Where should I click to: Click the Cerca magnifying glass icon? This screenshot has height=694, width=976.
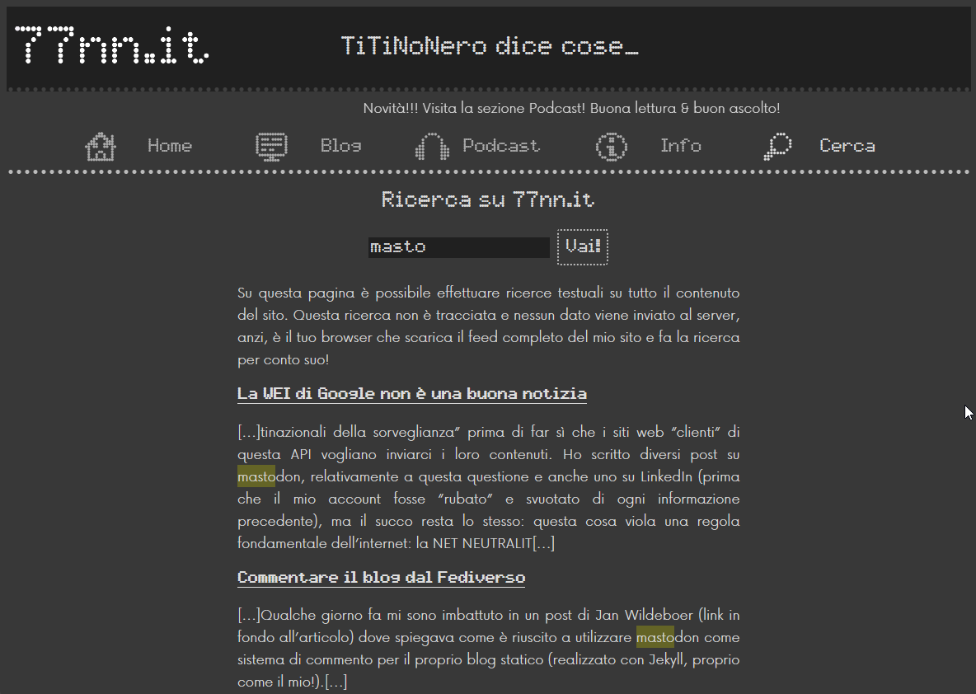coord(777,147)
